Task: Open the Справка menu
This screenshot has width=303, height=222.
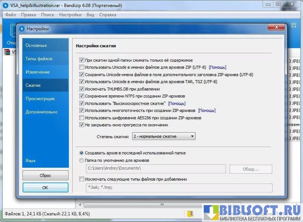Action: (x=107, y=15)
